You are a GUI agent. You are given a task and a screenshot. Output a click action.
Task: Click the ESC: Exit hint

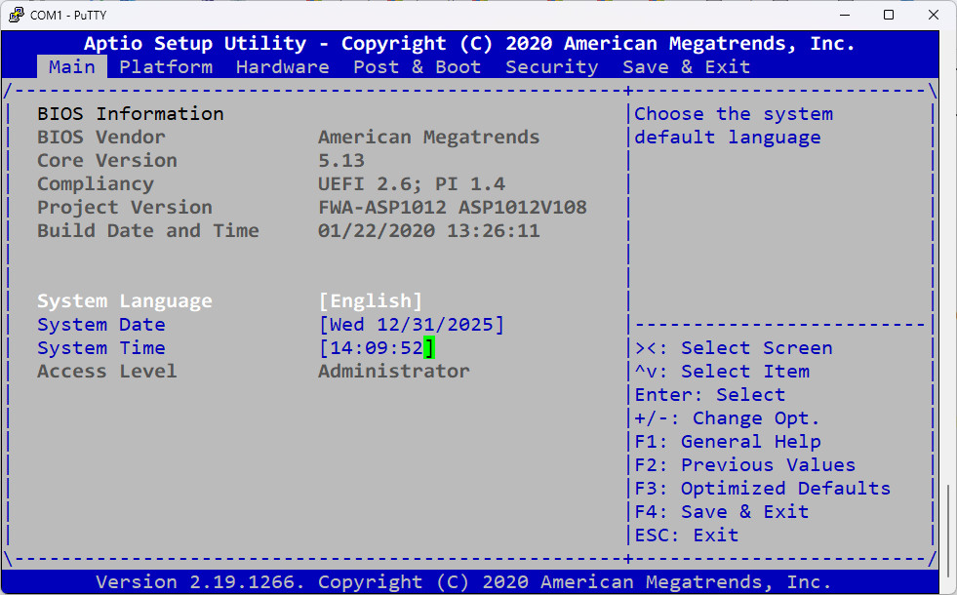coord(687,535)
